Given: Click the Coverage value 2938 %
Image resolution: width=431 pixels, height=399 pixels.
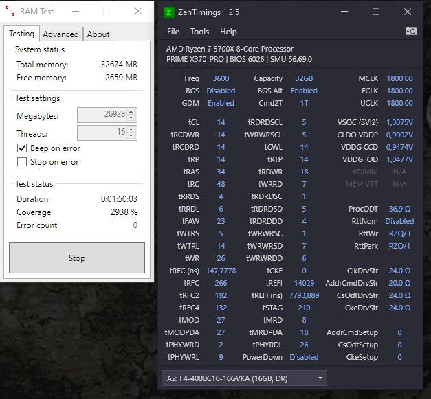Looking at the screenshot, I should point(124,212).
